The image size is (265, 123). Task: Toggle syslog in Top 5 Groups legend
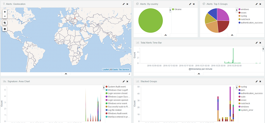click(243, 16)
